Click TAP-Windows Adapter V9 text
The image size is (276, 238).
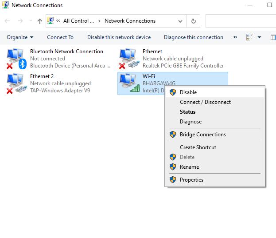tap(60, 91)
